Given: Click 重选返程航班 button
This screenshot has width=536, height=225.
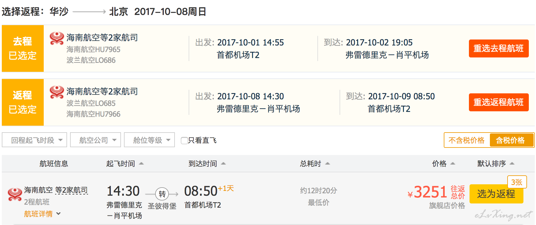Looking at the screenshot, I should (499, 102).
